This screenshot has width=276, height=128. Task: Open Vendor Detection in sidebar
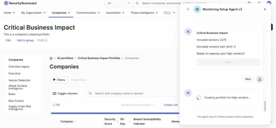20,80
